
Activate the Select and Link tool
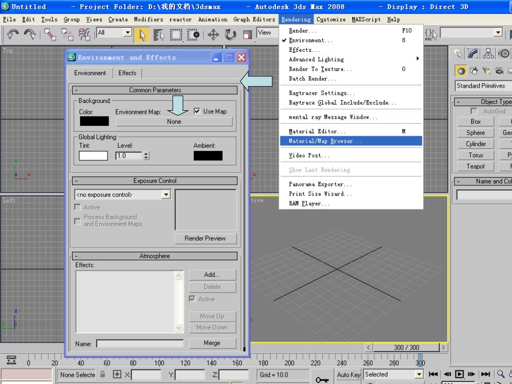coord(50,34)
